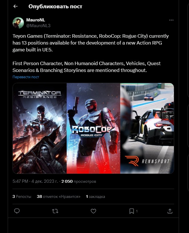The image size is (189, 233).
Task: View the 38 отметок «Нравится» list
Action: coord(59,196)
